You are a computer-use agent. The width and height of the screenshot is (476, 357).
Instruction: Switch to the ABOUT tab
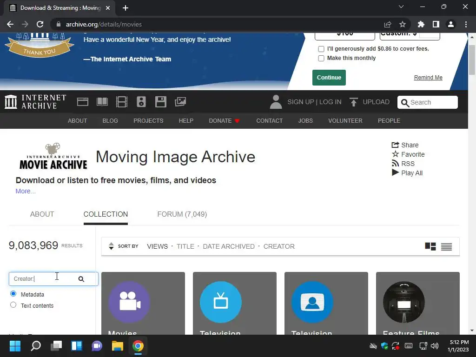tap(42, 214)
